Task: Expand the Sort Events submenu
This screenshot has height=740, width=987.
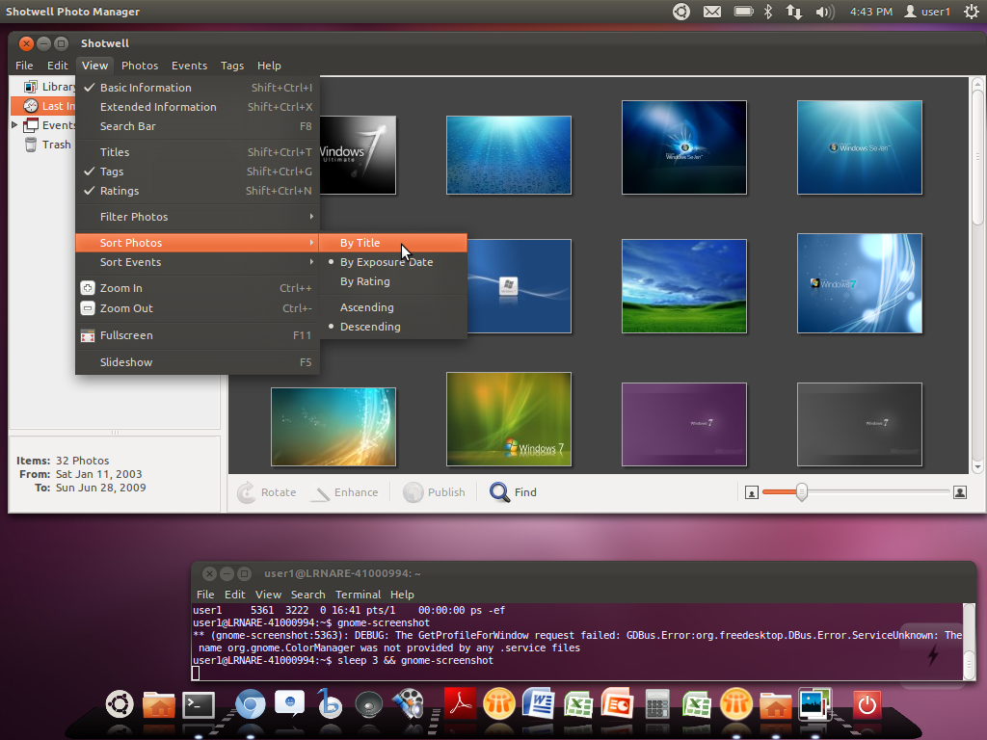Action: click(197, 262)
